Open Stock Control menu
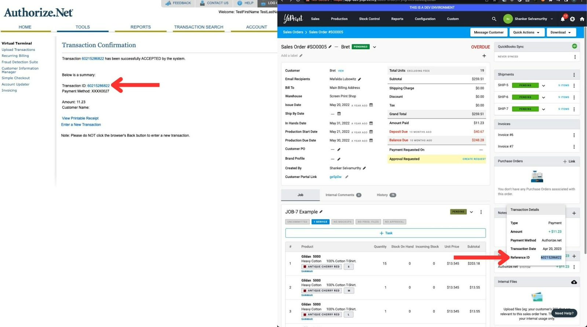This screenshot has height=327, width=587. (x=369, y=19)
